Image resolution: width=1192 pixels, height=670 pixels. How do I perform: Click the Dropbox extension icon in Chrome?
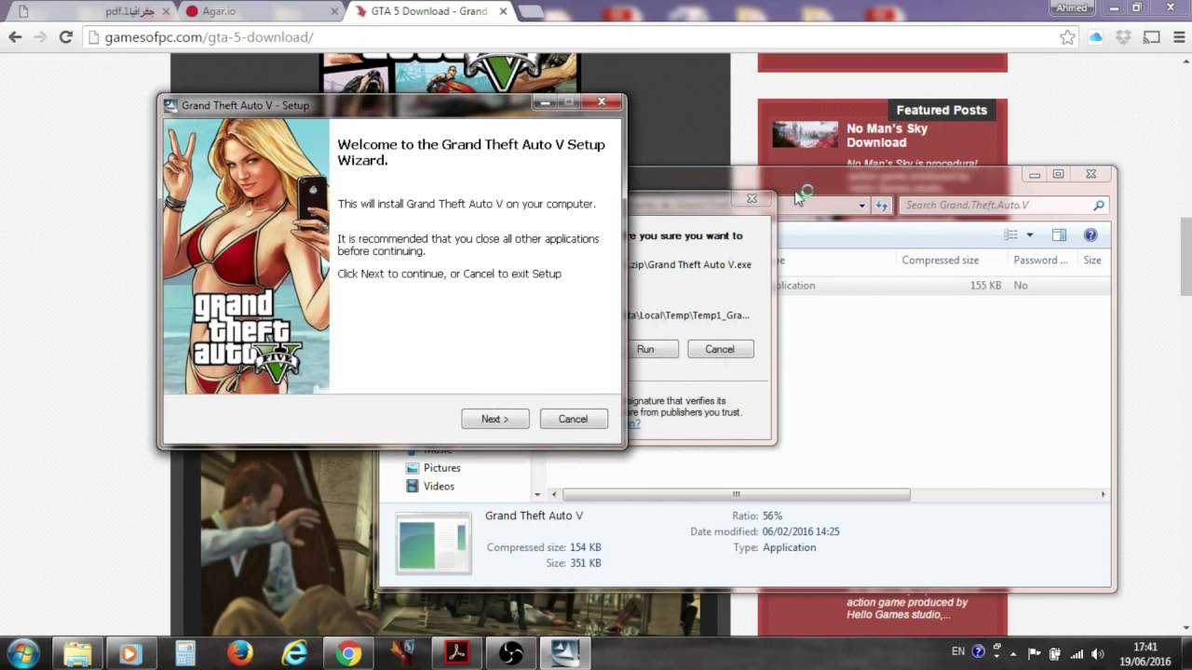[x=1124, y=37]
